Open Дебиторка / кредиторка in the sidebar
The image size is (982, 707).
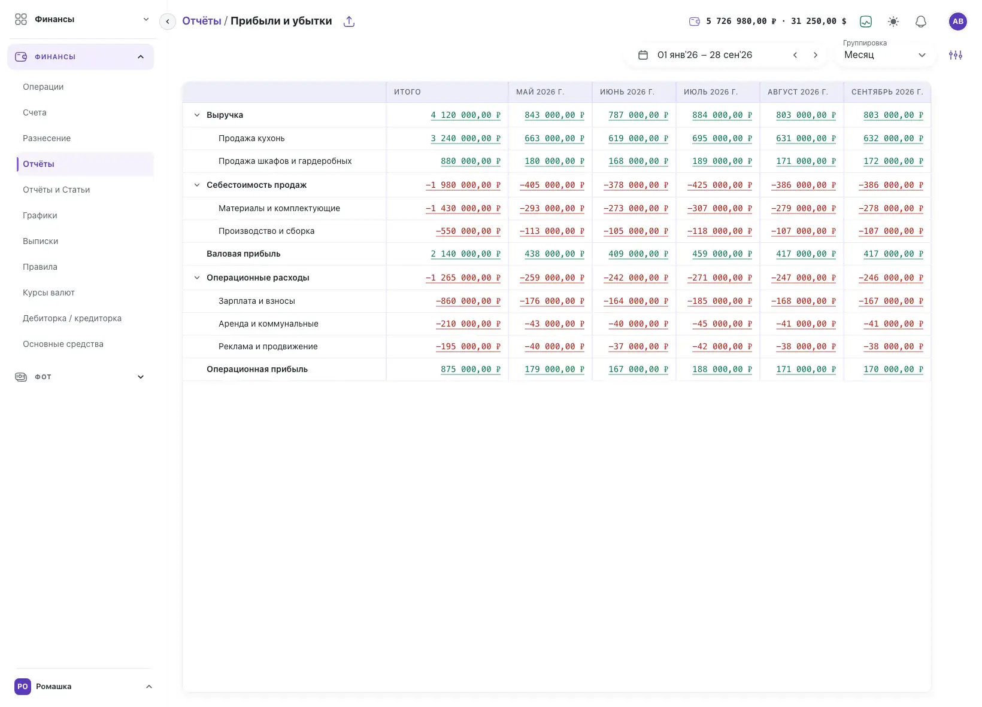(72, 318)
